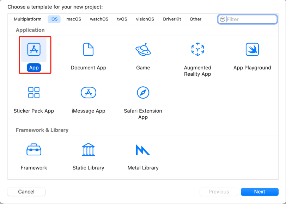
Task: Click the filter icon in search field
Action: click(223, 19)
